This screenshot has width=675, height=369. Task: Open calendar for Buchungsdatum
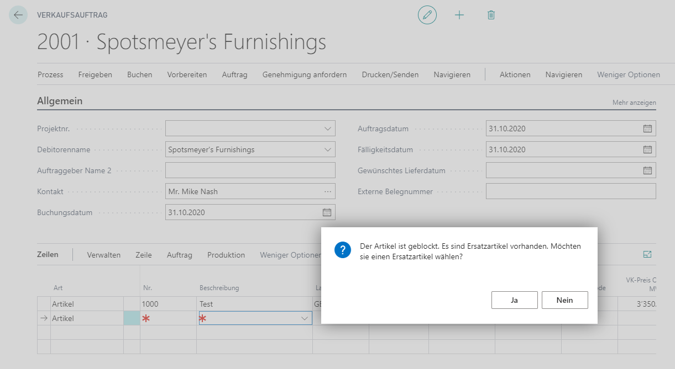[x=327, y=212]
